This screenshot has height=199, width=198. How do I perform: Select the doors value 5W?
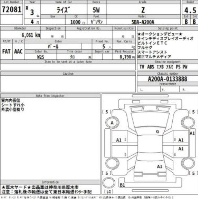pos(96,10)
